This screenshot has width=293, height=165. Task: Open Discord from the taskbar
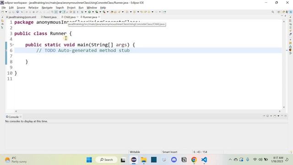[x=174, y=160]
